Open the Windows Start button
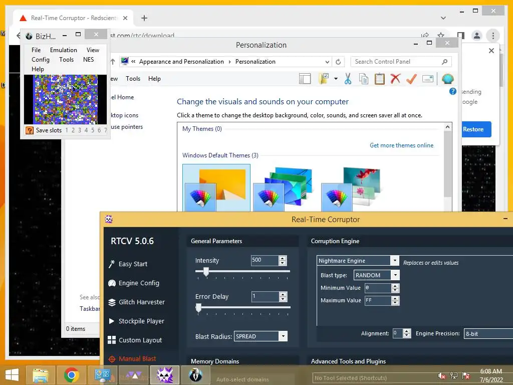The width and height of the screenshot is (513, 385). click(12, 375)
